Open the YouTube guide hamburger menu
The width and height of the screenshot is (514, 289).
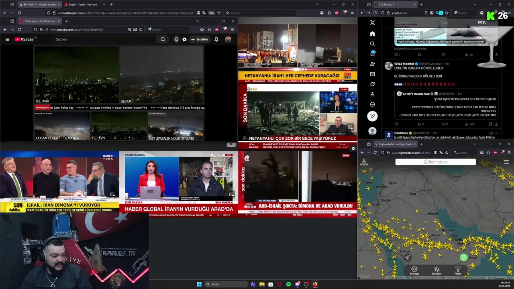coord(7,39)
